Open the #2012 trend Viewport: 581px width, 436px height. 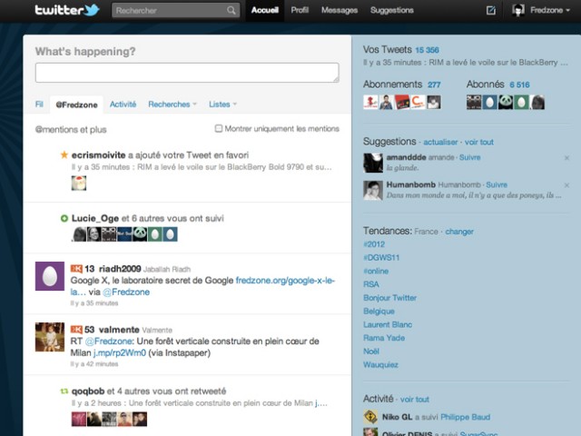click(374, 244)
